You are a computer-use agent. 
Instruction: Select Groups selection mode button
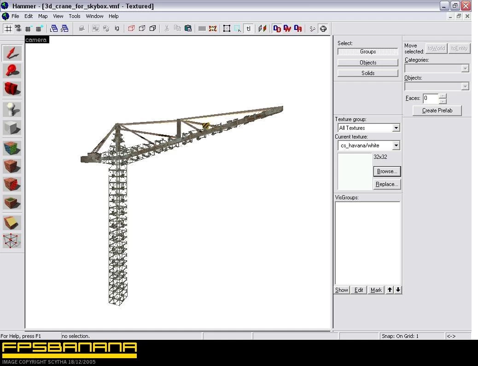pyautogui.click(x=367, y=52)
